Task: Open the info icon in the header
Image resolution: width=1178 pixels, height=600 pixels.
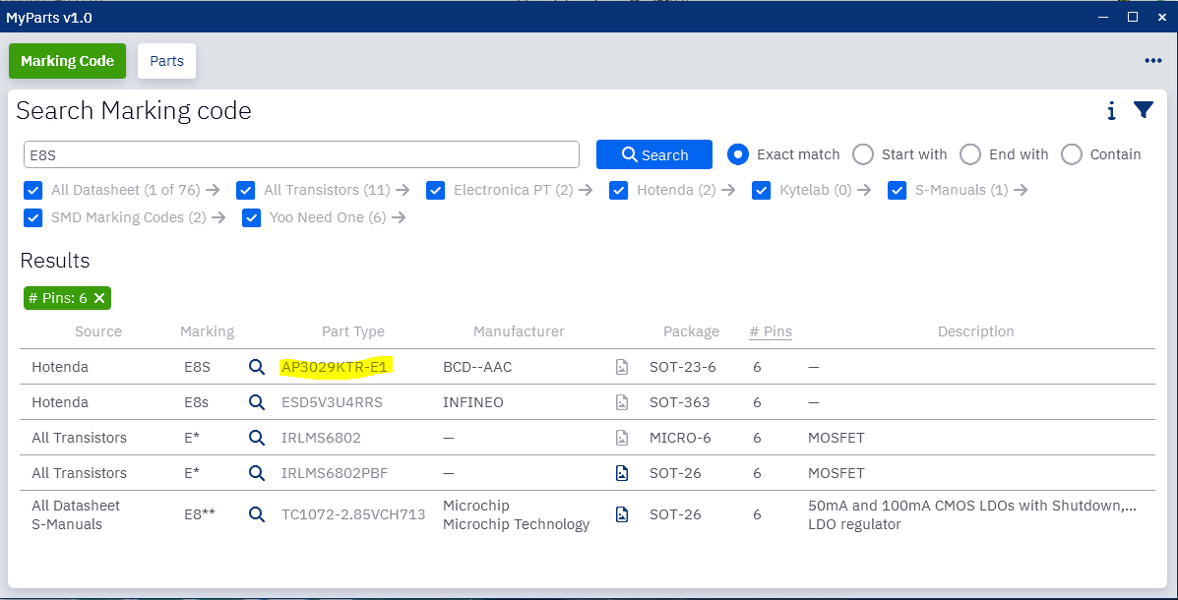Action: click(x=1111, y=111)
